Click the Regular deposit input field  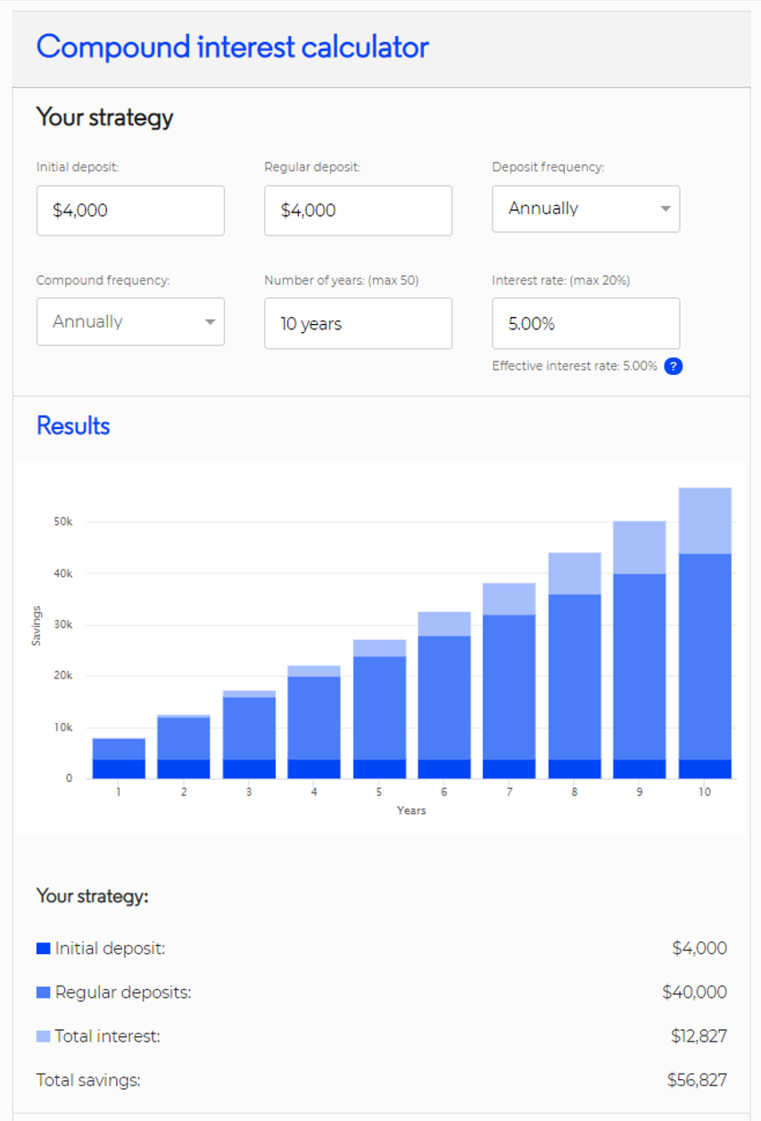[358, 211]
